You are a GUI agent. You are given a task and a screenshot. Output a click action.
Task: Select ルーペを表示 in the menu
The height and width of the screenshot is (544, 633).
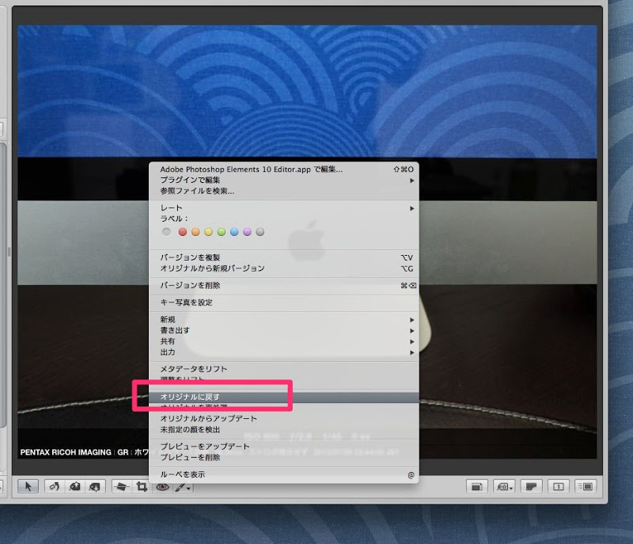pyautogui.click(x=284, y=474)
